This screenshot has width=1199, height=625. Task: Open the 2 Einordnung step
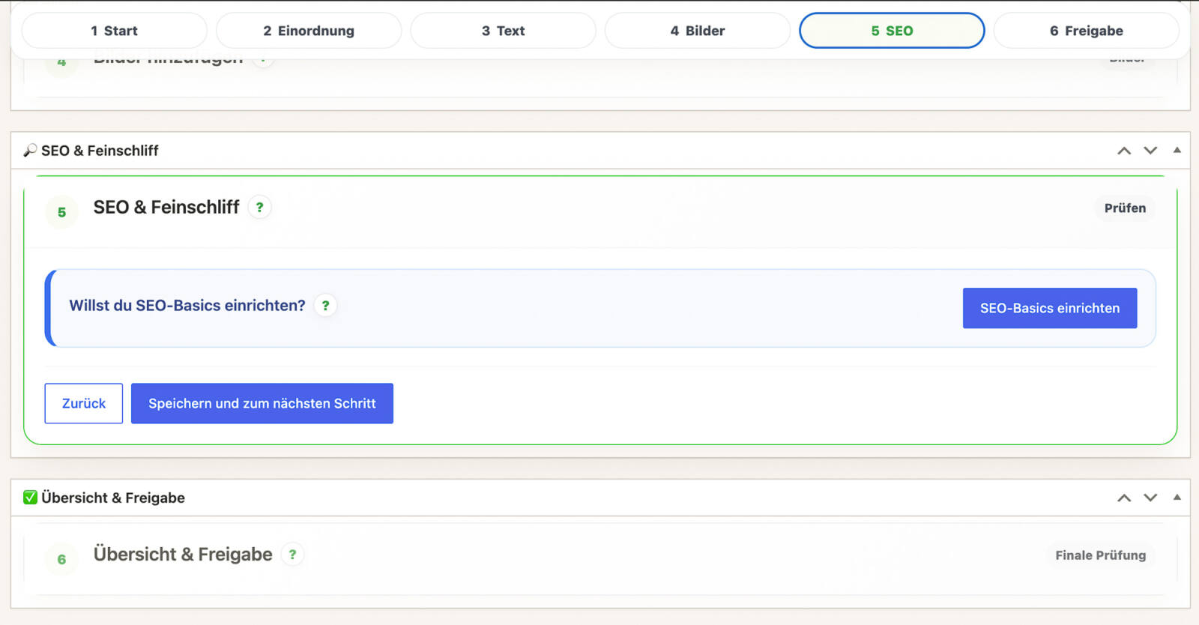309,31
